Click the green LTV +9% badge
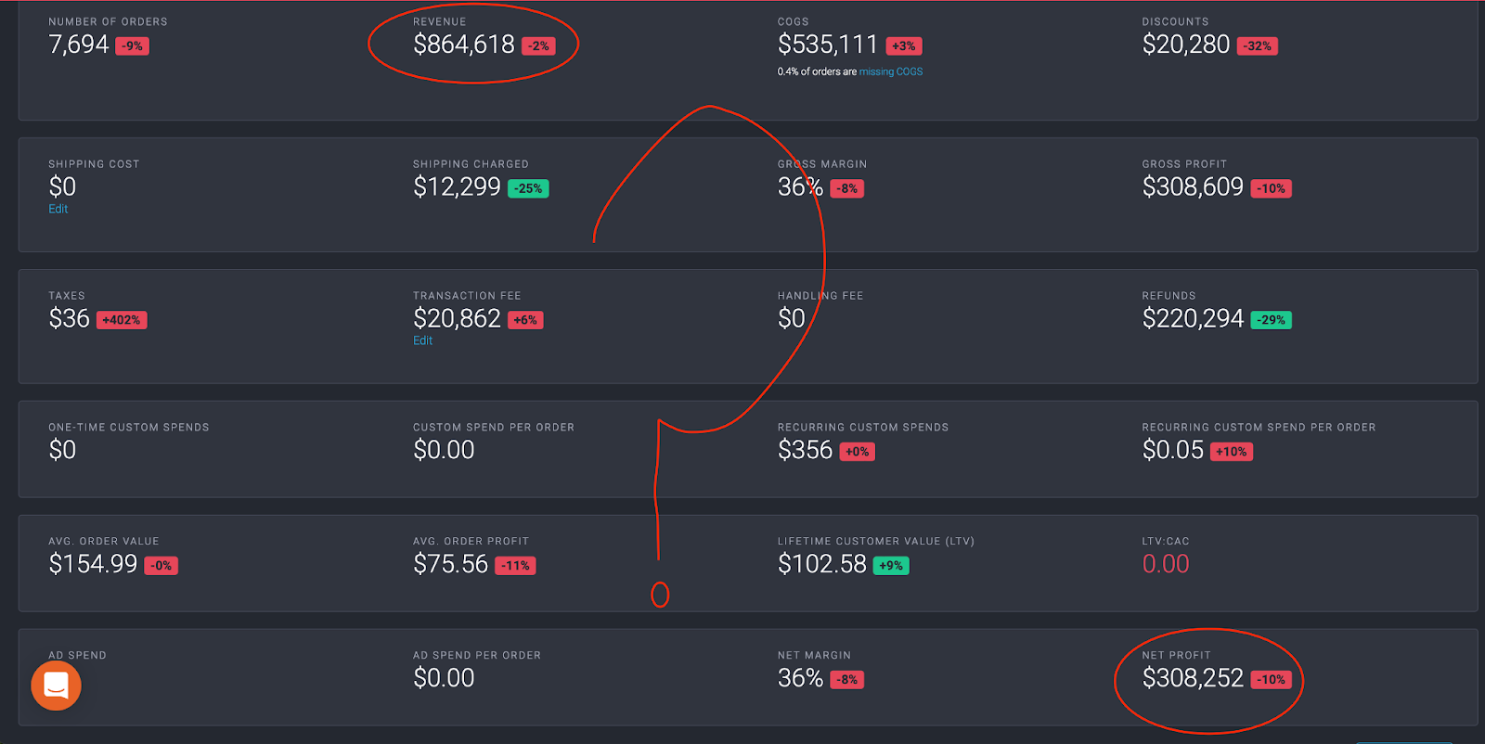Screen dimensions: 1485x744 890,565
